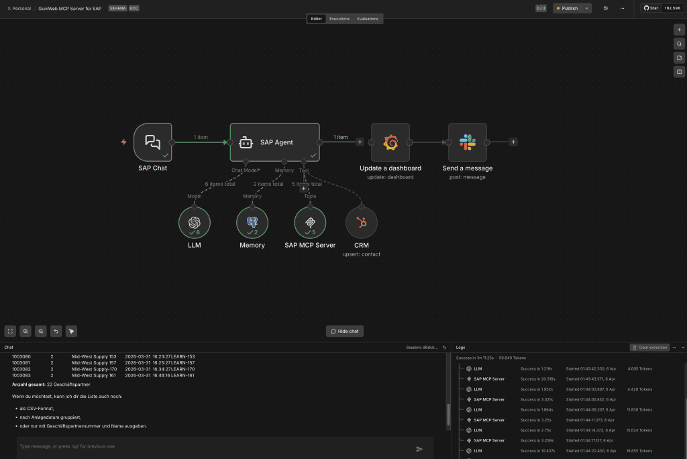
Task: Add a new node with the sidebar plus
Action: [x=679, y=30]
